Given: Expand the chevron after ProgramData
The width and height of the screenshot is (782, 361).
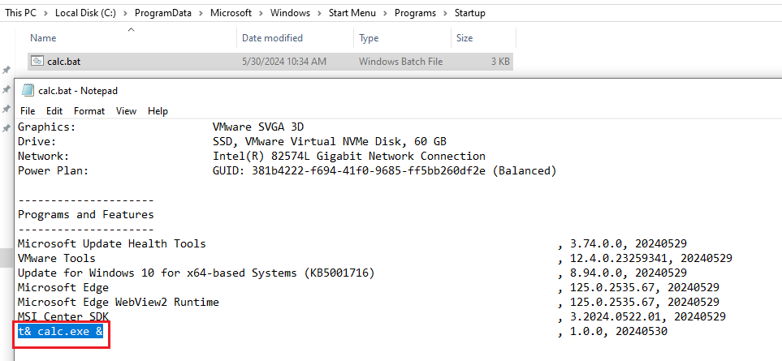Looking at the screenshot, I should point(201,14).
